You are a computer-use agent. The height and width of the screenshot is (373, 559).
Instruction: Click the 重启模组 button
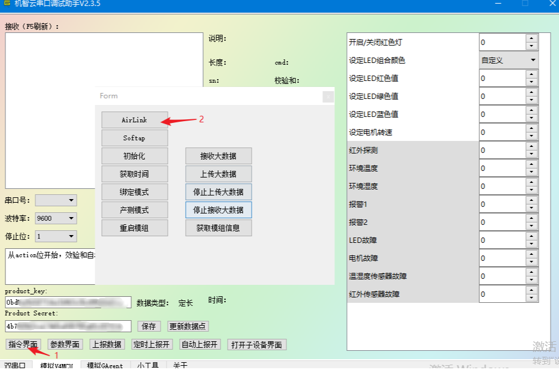pyautogui.click(x=134, y=228)
